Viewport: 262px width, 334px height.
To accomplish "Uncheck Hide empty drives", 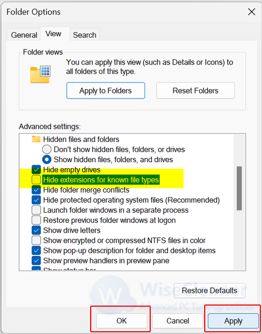I will 36,170.
